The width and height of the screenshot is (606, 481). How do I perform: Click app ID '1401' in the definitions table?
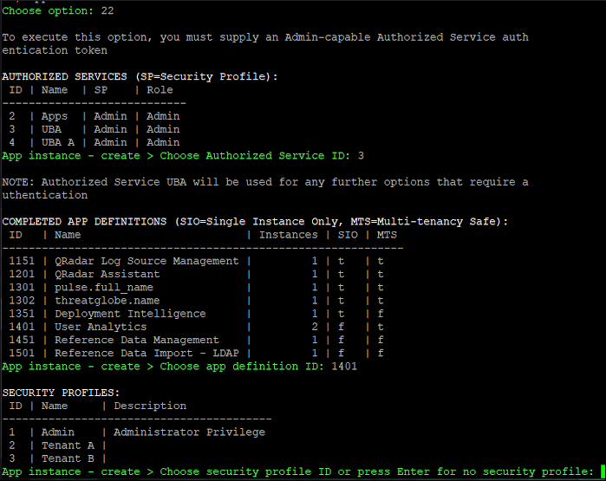click(x=22, y=327)
